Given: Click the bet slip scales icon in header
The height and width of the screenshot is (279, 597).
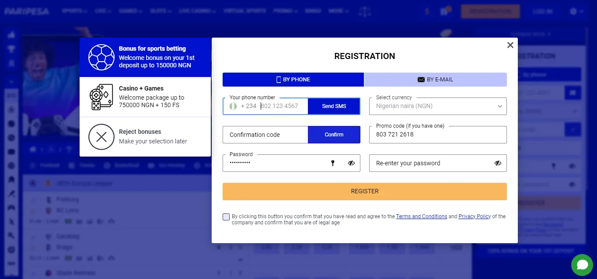Looking at the screenshot, I should (365, 11).
